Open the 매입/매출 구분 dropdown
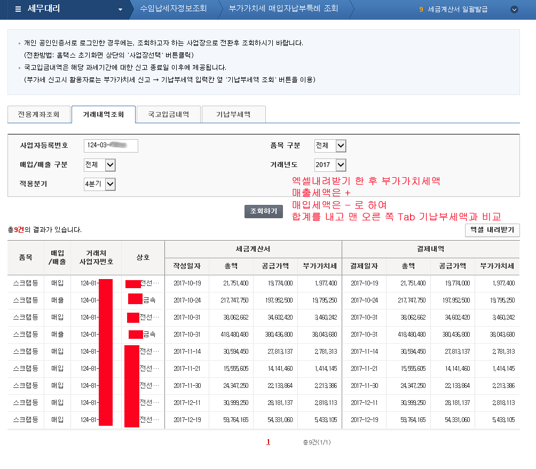Viewport: 536px width, 469px height. point(99,165)
